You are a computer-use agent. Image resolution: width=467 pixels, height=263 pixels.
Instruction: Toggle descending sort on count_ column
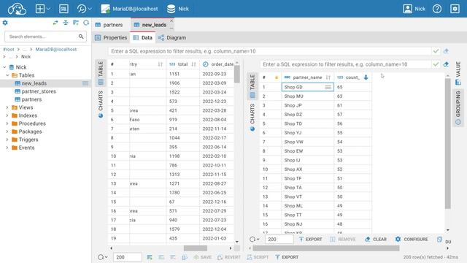(366, 77)
